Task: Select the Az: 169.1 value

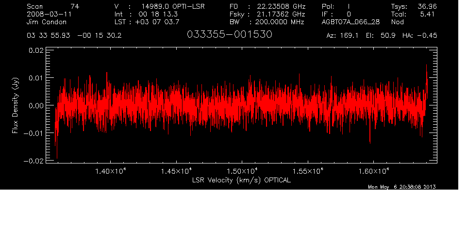Action: click(x=342, y=36)
